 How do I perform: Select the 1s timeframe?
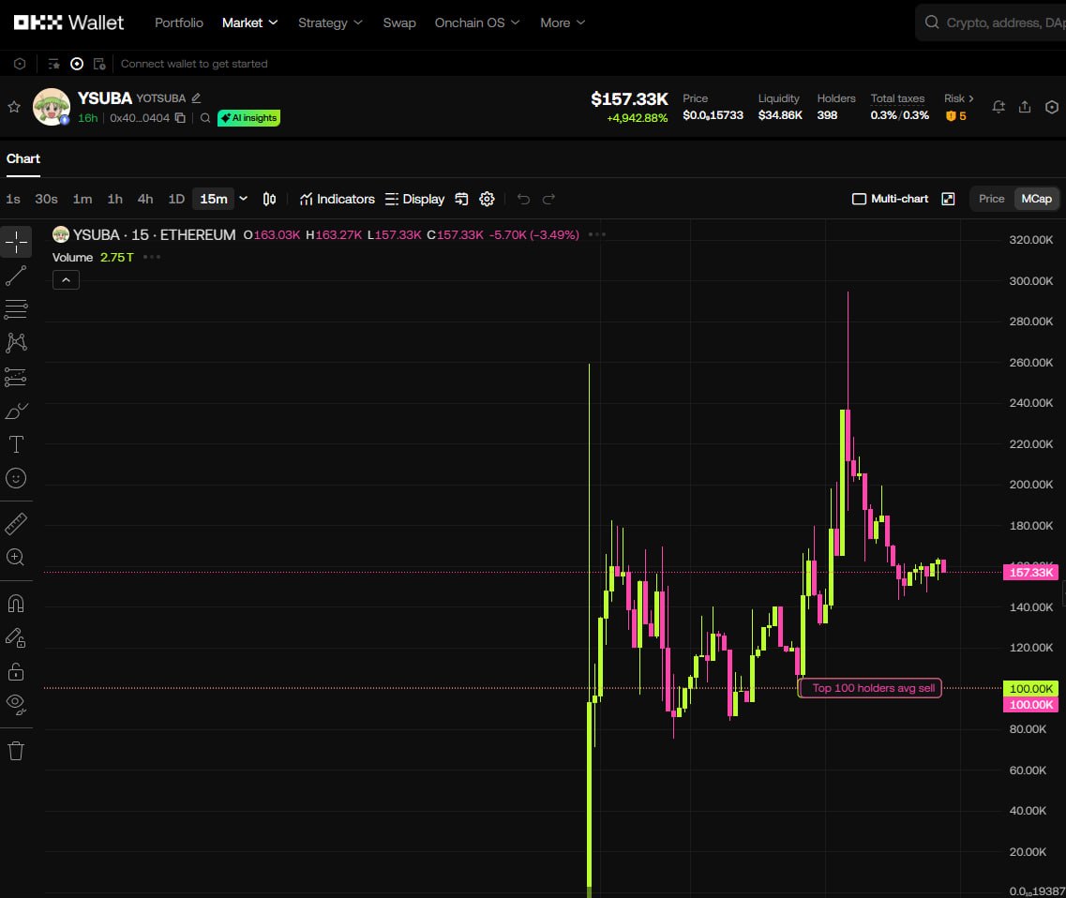pos(13,199)
